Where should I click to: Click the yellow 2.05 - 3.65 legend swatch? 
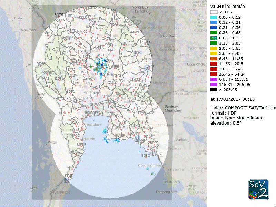[214, 48]
